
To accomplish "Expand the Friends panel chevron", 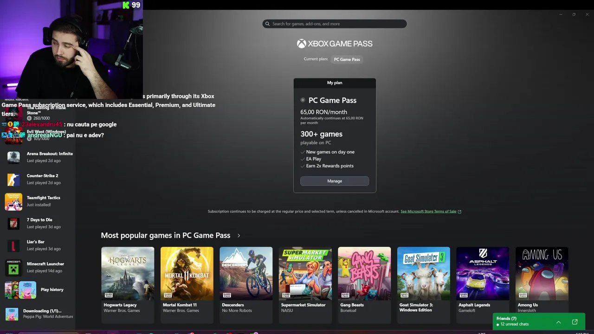I will pos(559,322).
